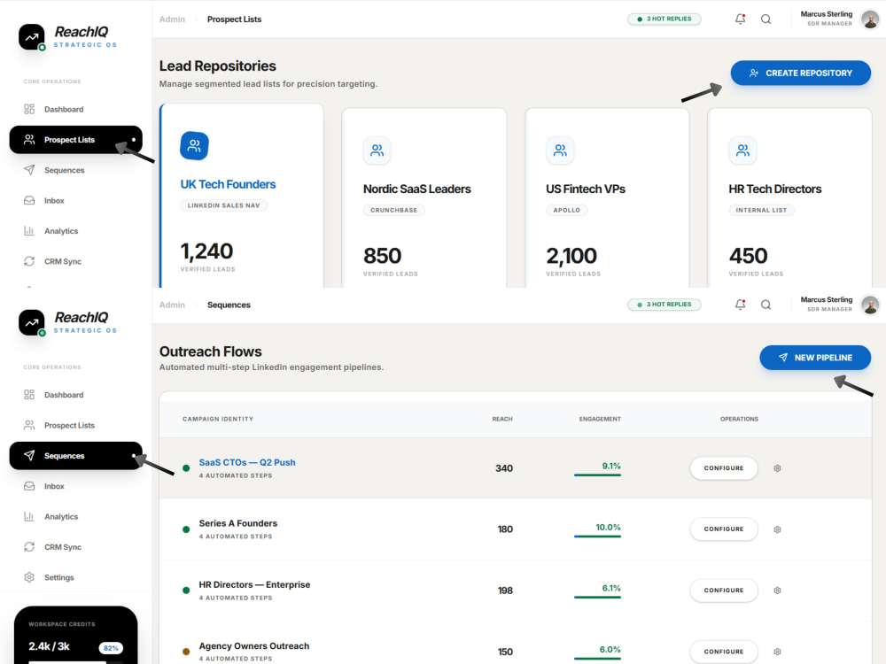Click Settings gear icon in Sequences screen sidebar
This screenshot has height=664, width=886.
[29, 577]
